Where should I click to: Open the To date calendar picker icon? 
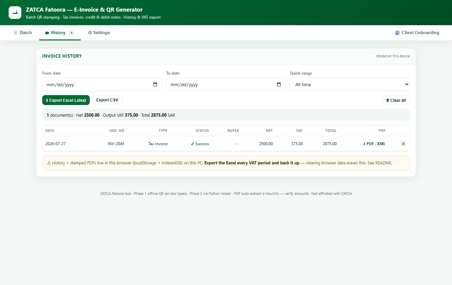click(279, 85)
